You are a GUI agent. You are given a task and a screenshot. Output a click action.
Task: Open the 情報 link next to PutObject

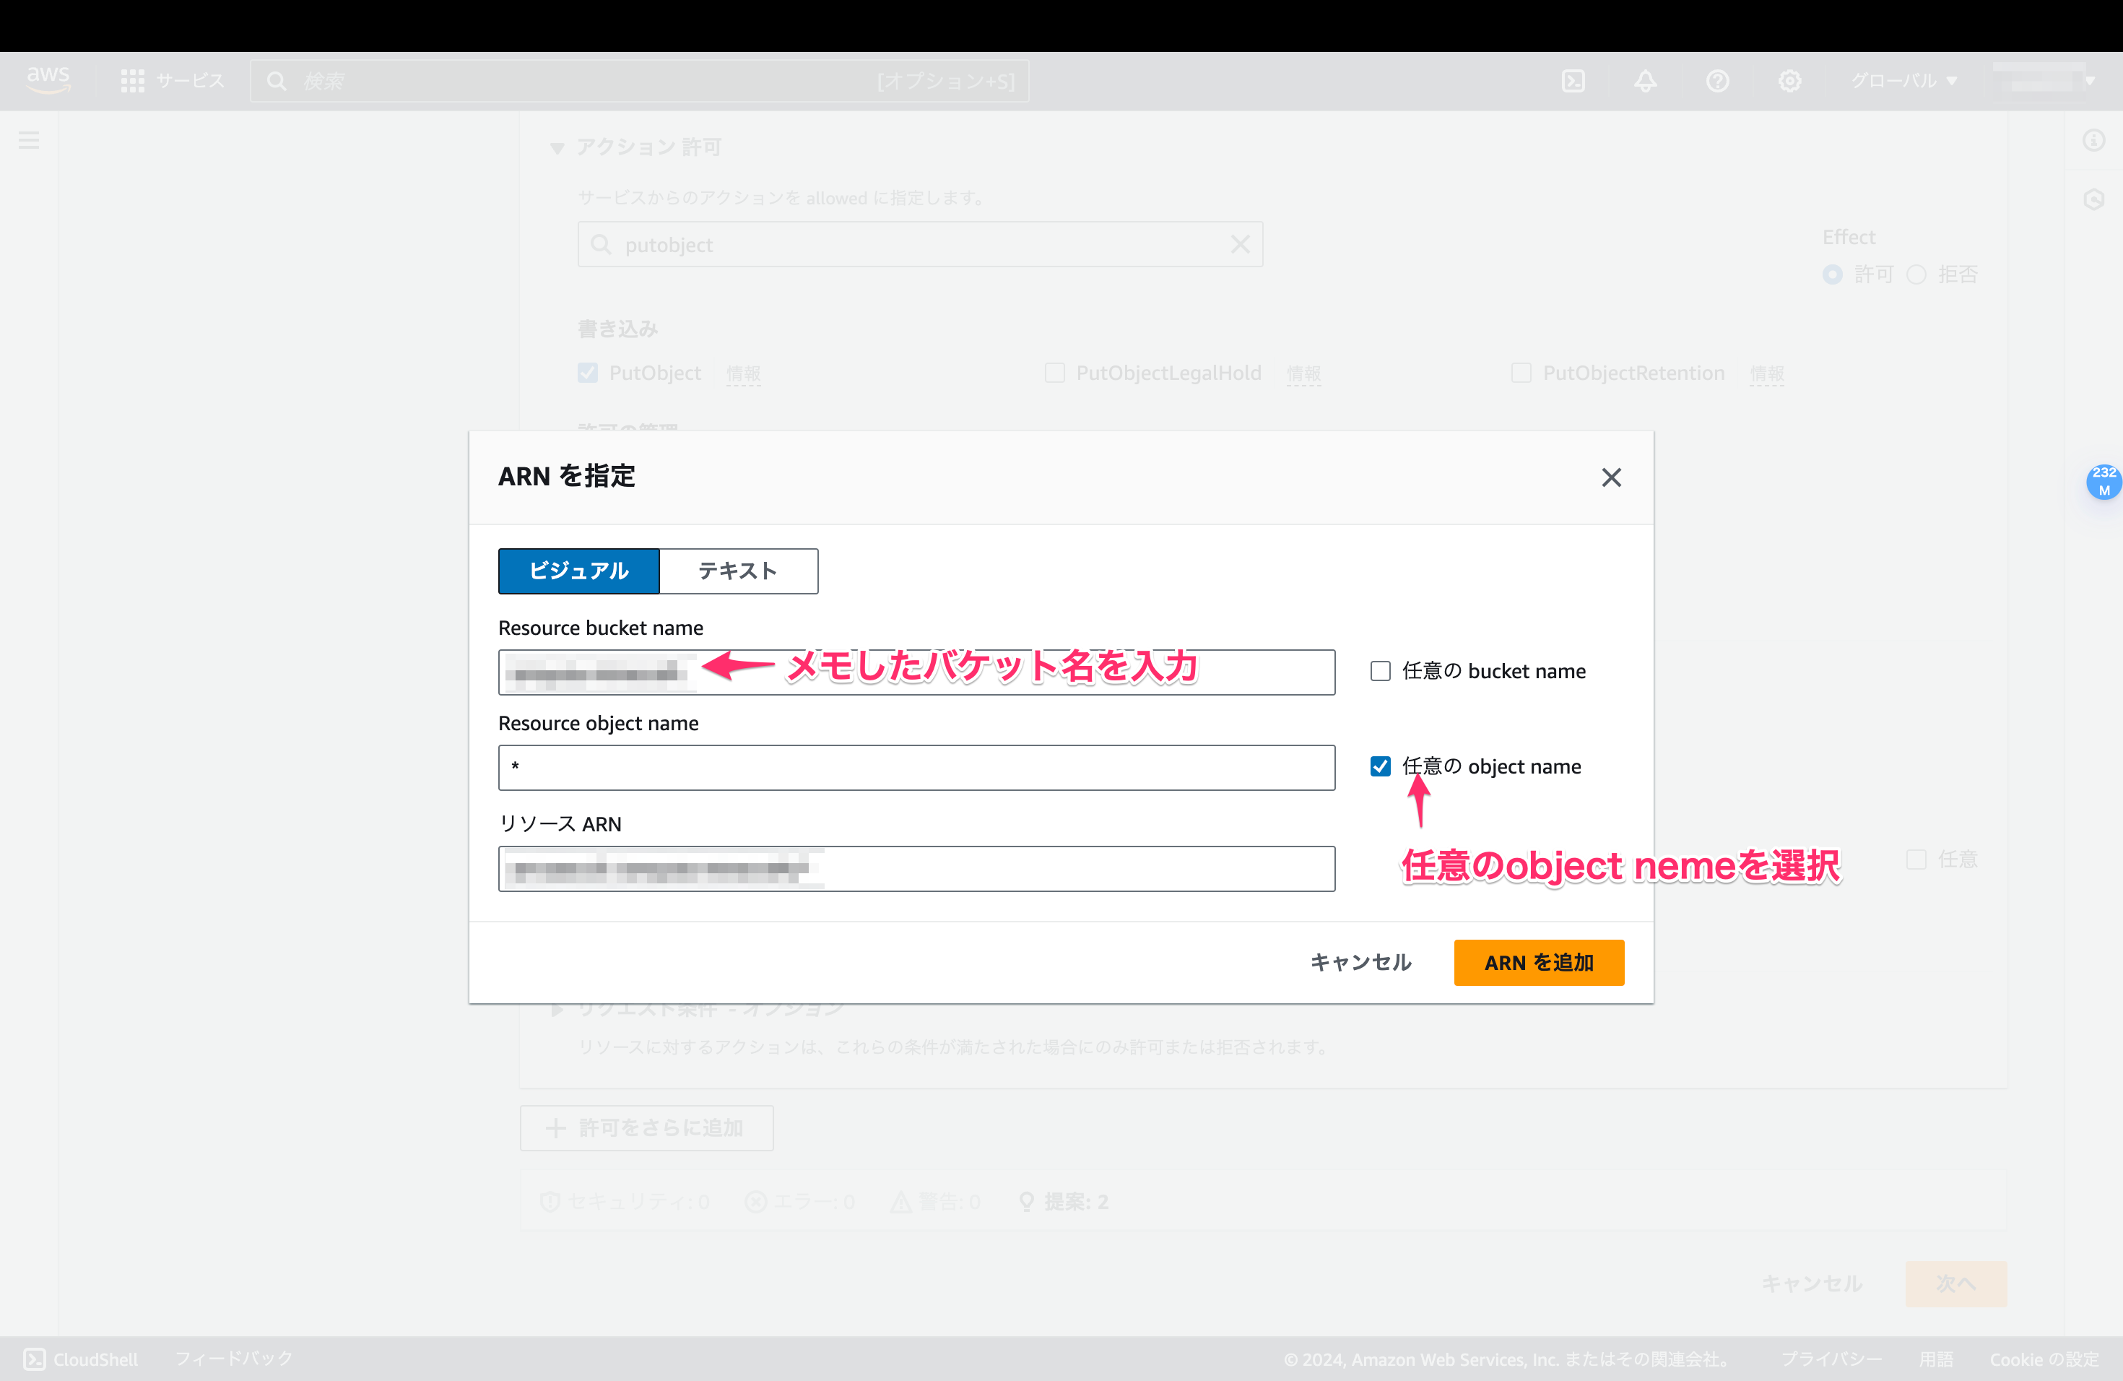coord(743,374)
